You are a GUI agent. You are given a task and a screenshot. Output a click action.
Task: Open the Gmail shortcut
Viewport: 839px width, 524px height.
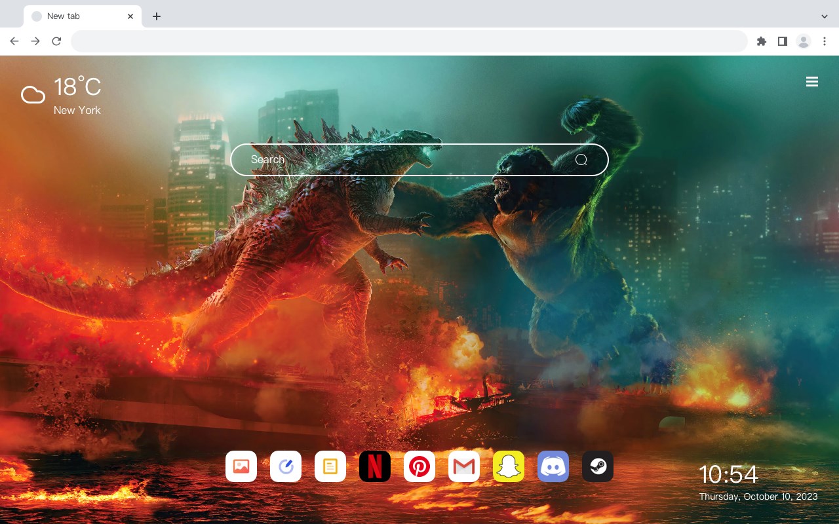(x=464, y=466)
